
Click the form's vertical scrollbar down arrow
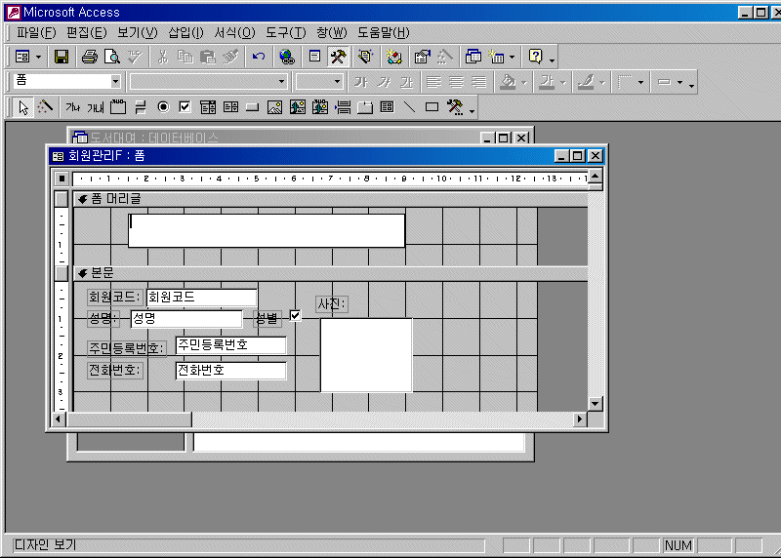point(596,403)
